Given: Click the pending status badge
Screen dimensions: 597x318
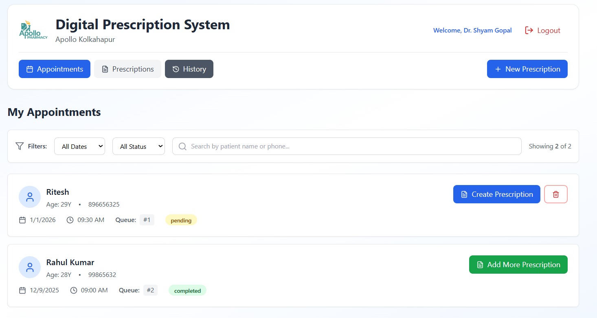Looking at the screenshot, I should tap(181, 220).
